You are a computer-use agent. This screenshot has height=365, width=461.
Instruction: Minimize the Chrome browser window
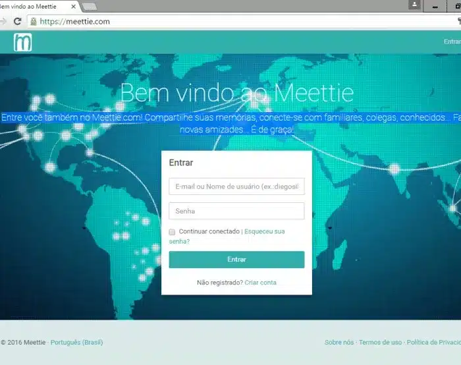coord(435,5)
